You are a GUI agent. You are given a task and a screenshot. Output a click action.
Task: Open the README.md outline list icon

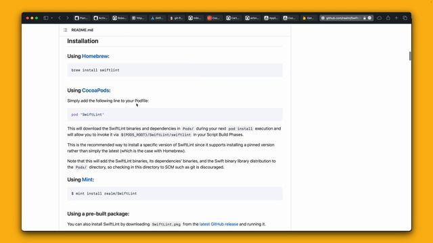[x=65, y=30]
